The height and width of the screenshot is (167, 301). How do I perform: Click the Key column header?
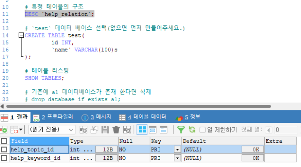(166, 141)
